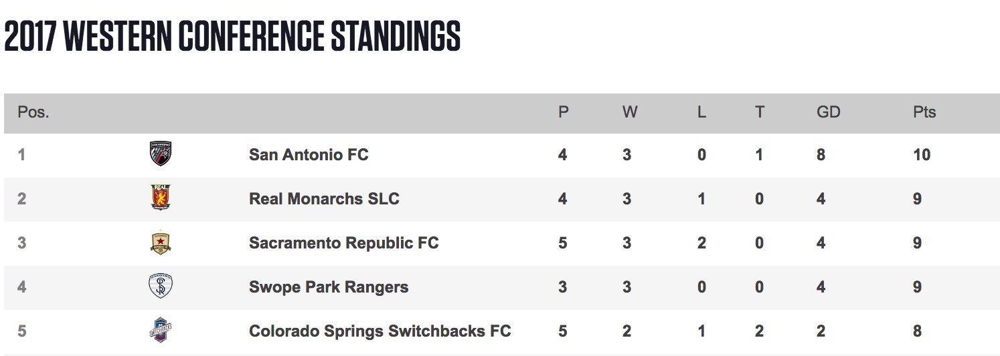Select the Swope Park Rangers team name
The height and width of the screenshot is (356, 1000).
(329, 287)
